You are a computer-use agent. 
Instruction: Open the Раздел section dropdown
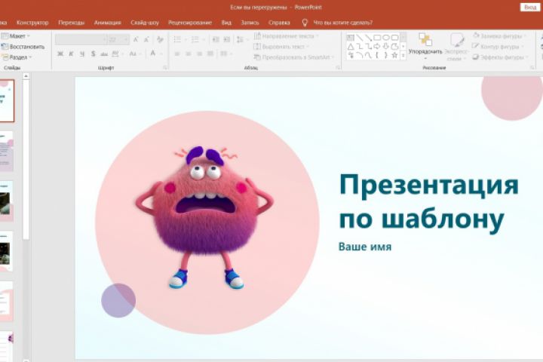(17, 57)
